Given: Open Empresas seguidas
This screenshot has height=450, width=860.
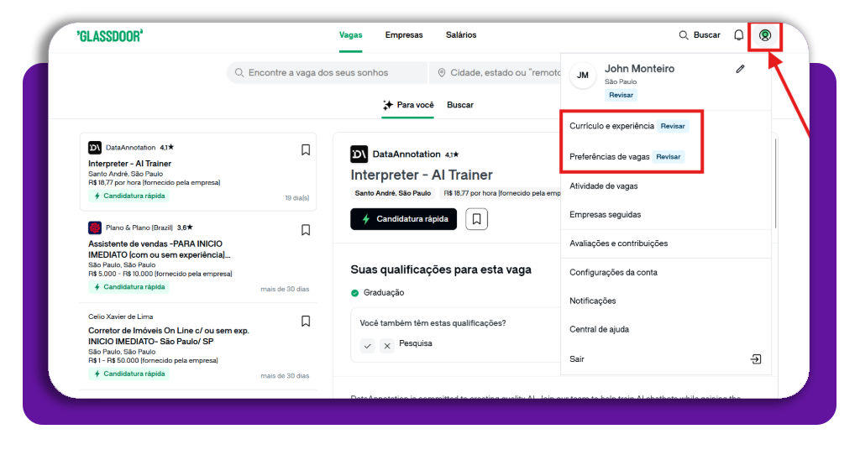Looking at the screenshot, I should [605, 215].
